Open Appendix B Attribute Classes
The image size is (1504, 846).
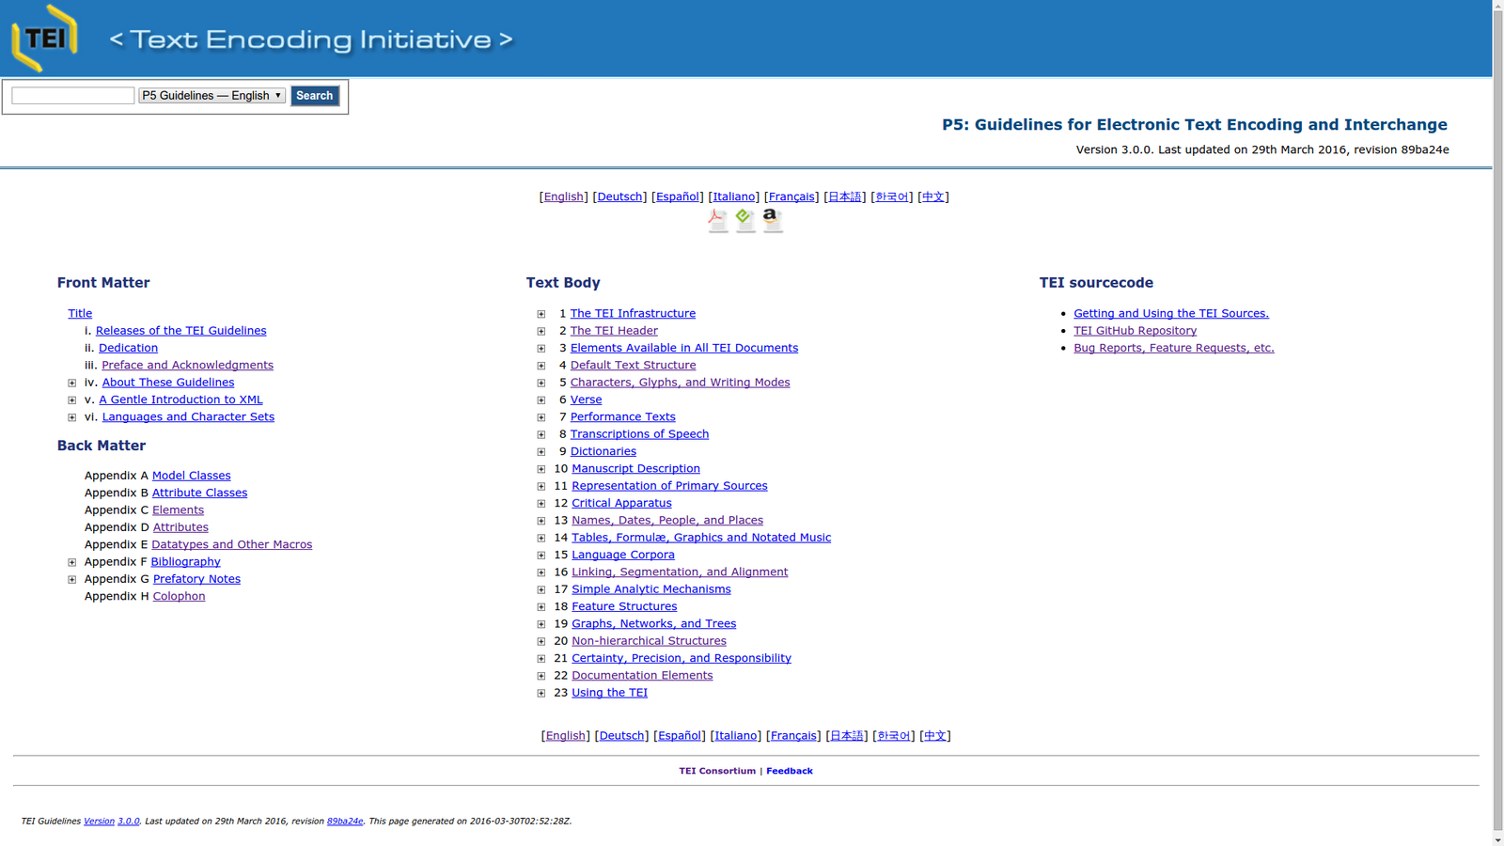(199, 493)
